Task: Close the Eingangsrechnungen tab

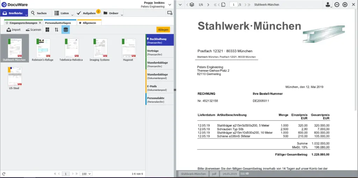Action: [40, 23]
